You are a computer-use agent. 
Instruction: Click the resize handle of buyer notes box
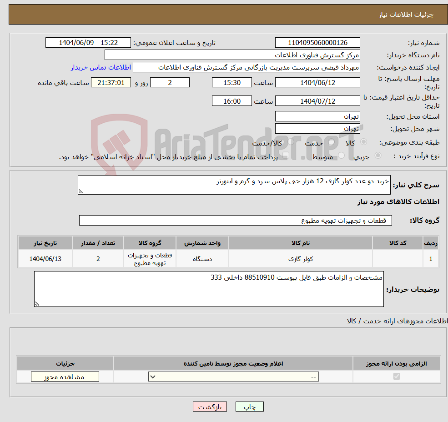coord(37,304)
